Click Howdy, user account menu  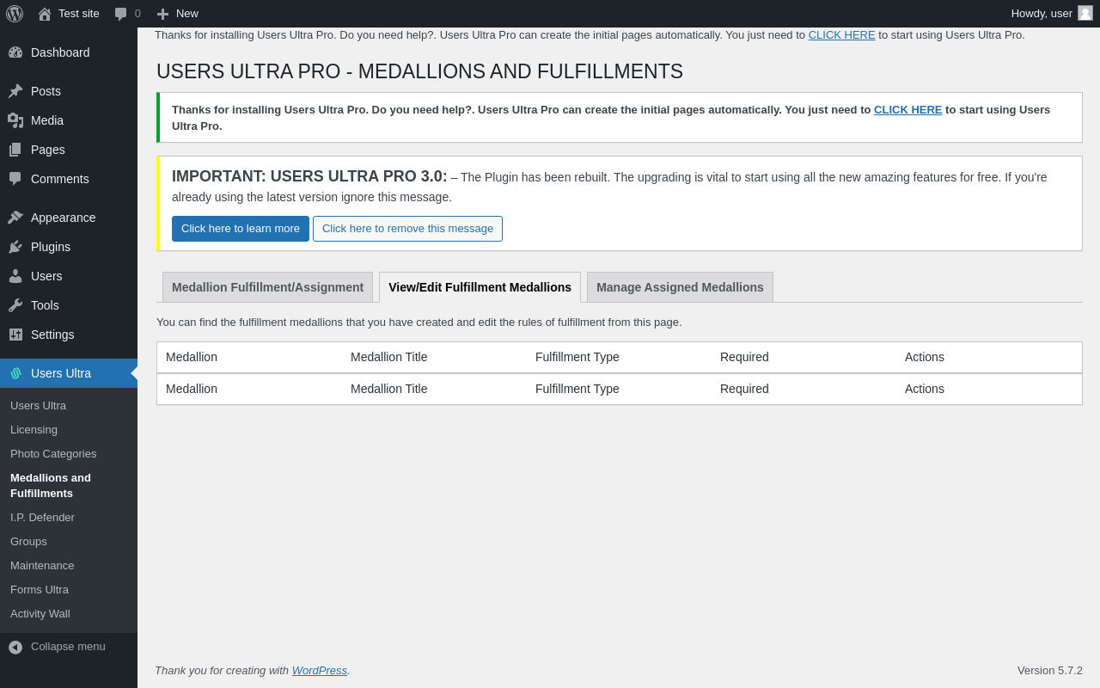(1052, 14)
